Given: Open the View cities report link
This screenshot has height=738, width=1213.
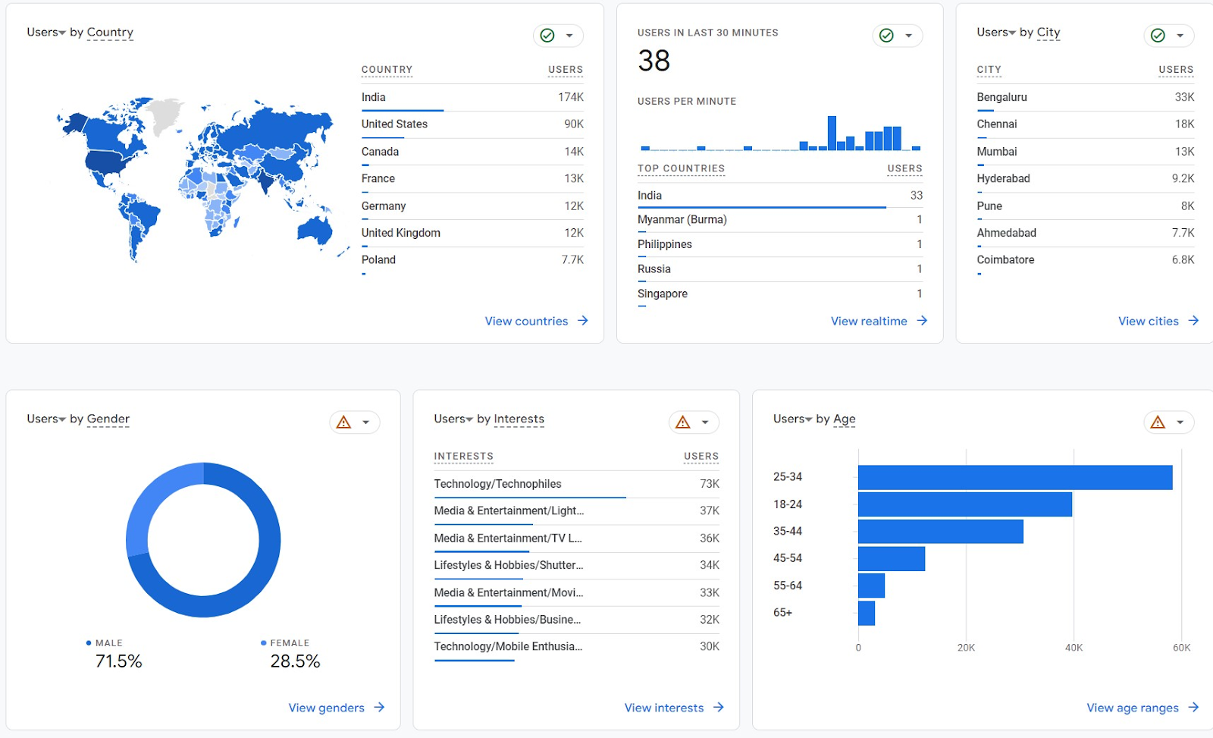Looking at the screenshot, I should click(1148, 321).
